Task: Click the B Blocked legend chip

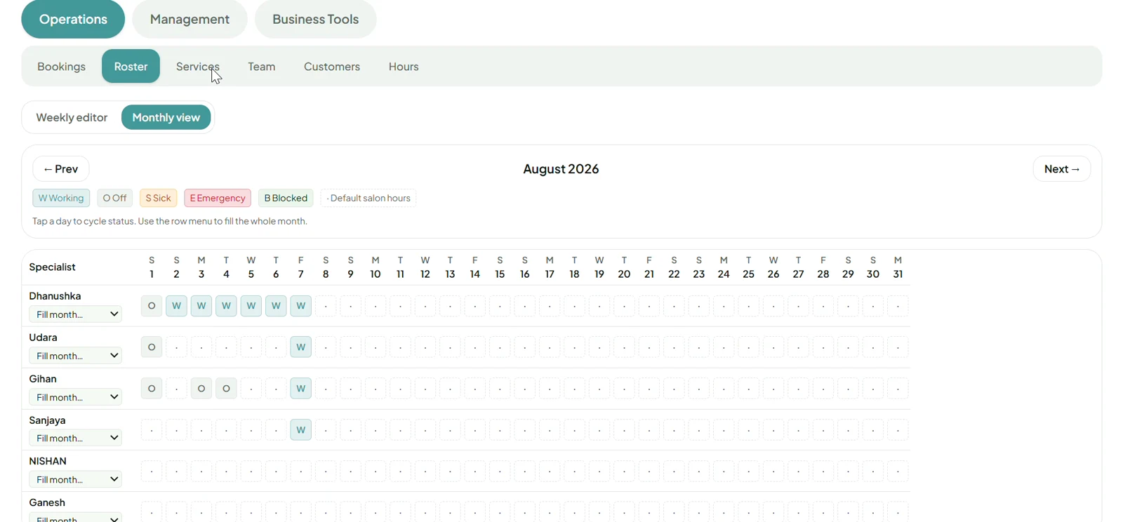Action: tap(286, 198)
